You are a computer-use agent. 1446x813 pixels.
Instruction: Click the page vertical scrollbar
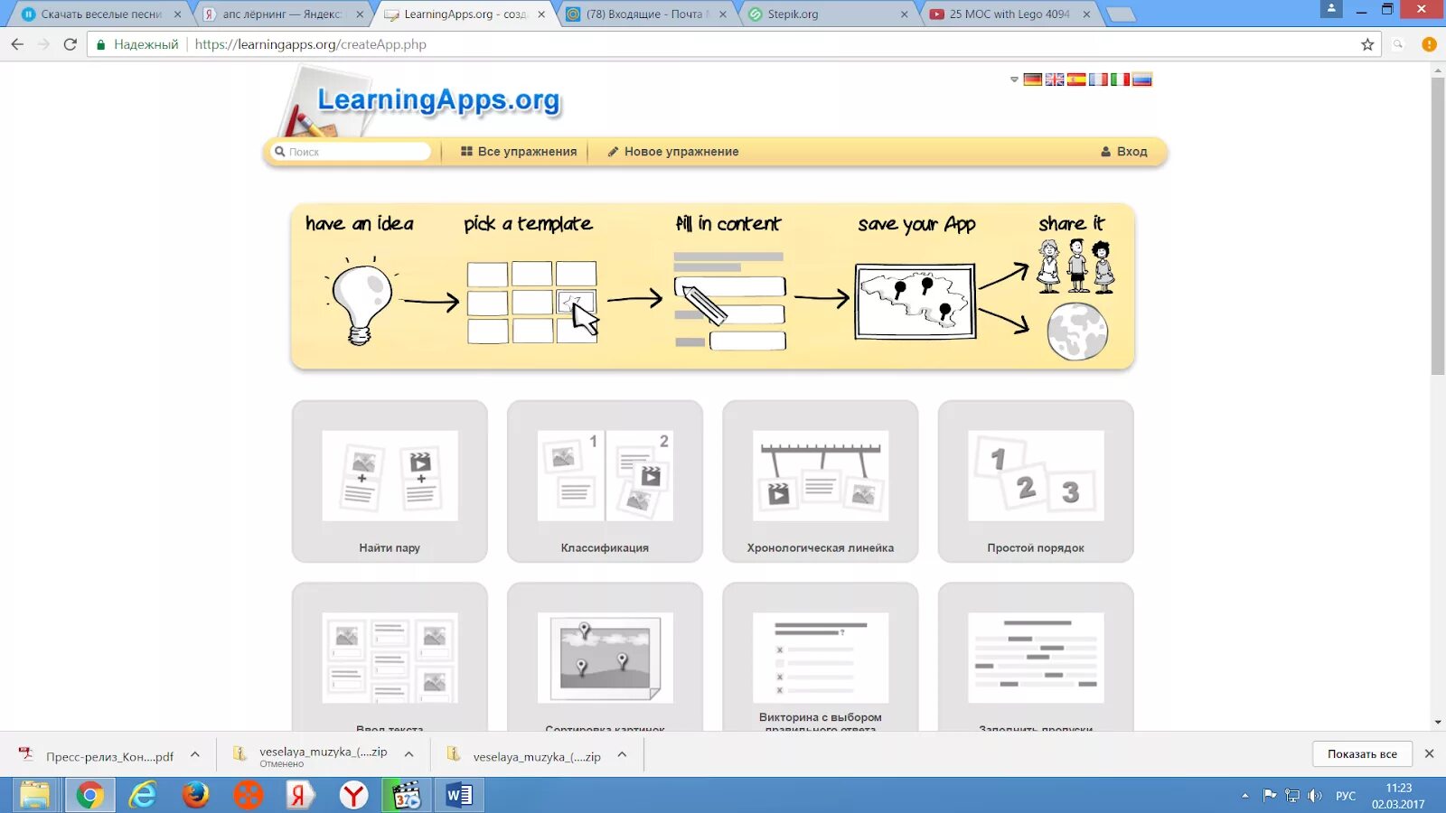click(1437, 226)
